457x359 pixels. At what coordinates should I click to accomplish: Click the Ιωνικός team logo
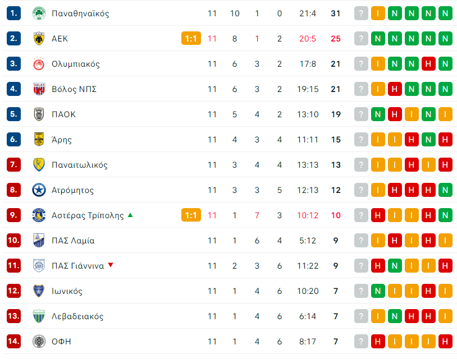coord(39,291)
